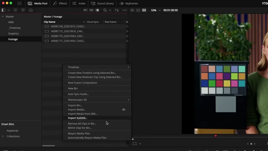Click the cloud upload sync icon
The width and height of the screenshot is (268, 151).
[x=31, y=10]
